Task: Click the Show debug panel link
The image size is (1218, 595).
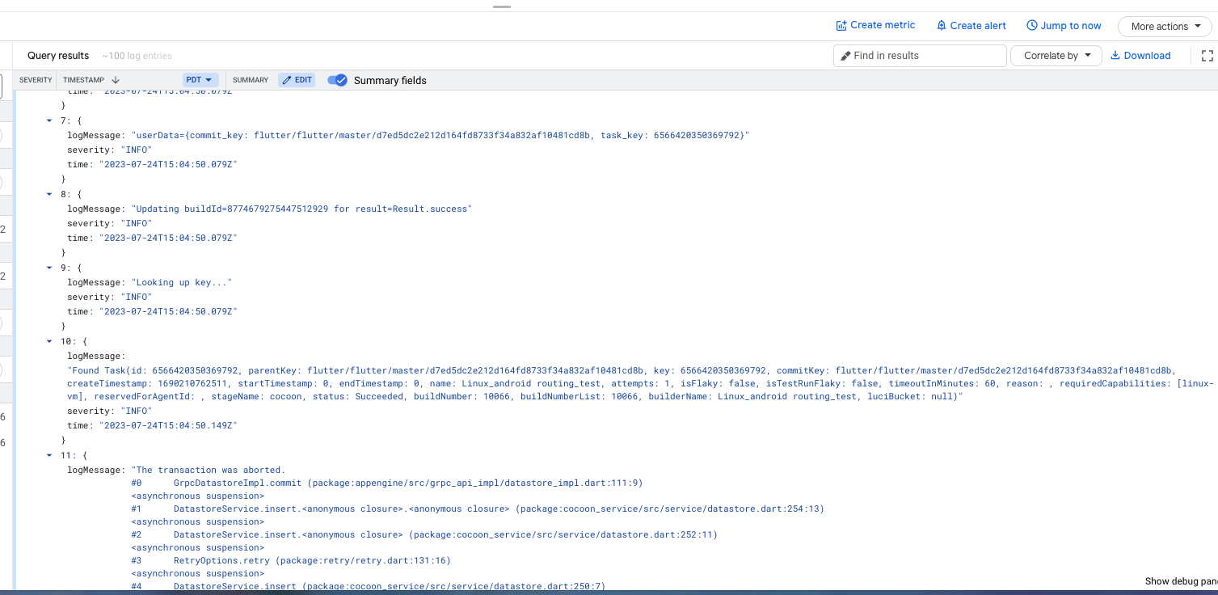Action: 1181,581
